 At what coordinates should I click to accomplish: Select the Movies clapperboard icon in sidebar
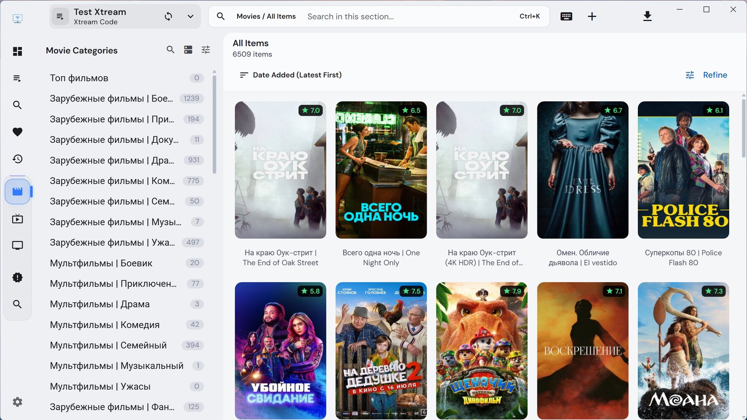18,191
